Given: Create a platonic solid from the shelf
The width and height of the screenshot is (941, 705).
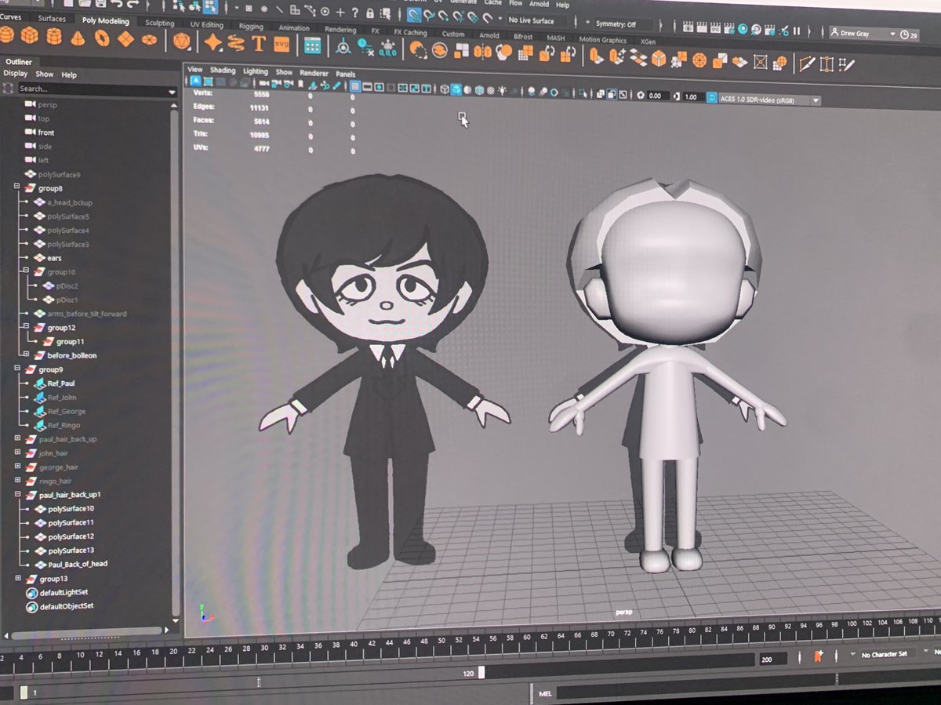Looking at the screenshot, I should pyautogui.click(x=182, y=40).
